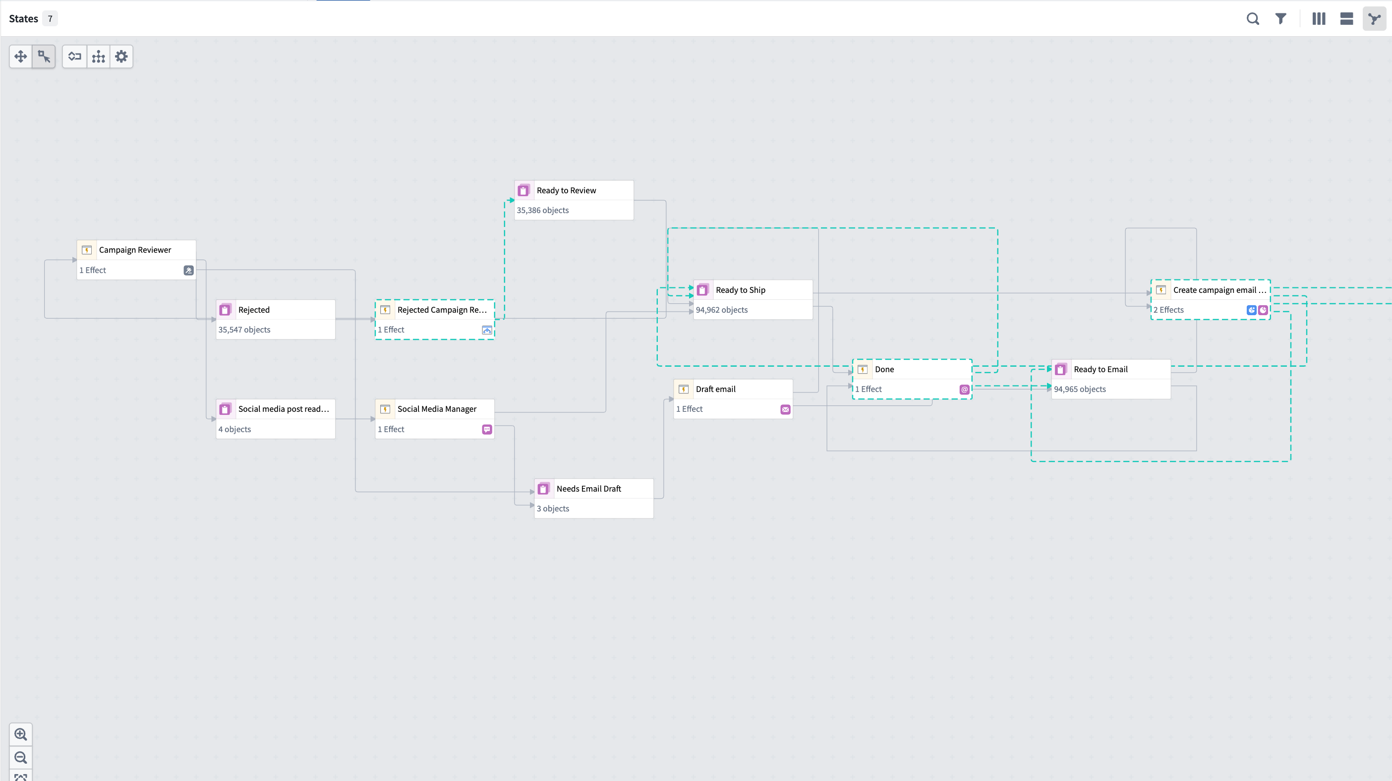This screenshot has height=781, width=1392.
Task: Open search from the top-right toolbar
Action: 1253,18
